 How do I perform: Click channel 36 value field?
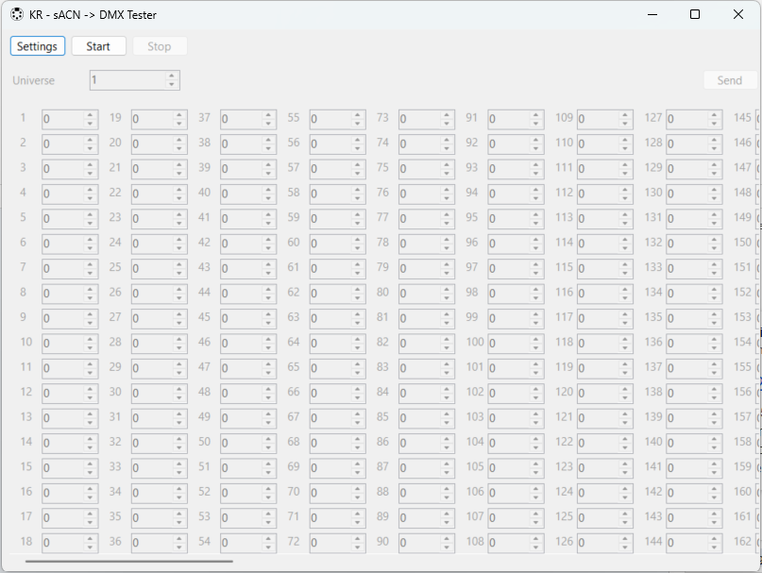tap(160, 543)
